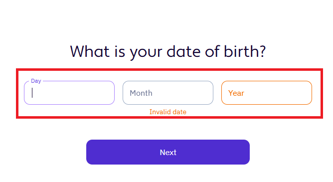Click the purple Next button

tap(168, 152)
